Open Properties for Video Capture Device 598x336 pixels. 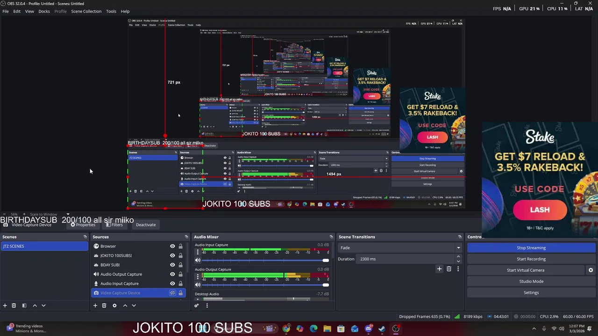click(x=83, y=225)
